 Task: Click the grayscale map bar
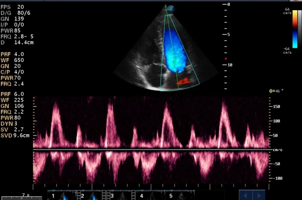click(x=299, y=29)
